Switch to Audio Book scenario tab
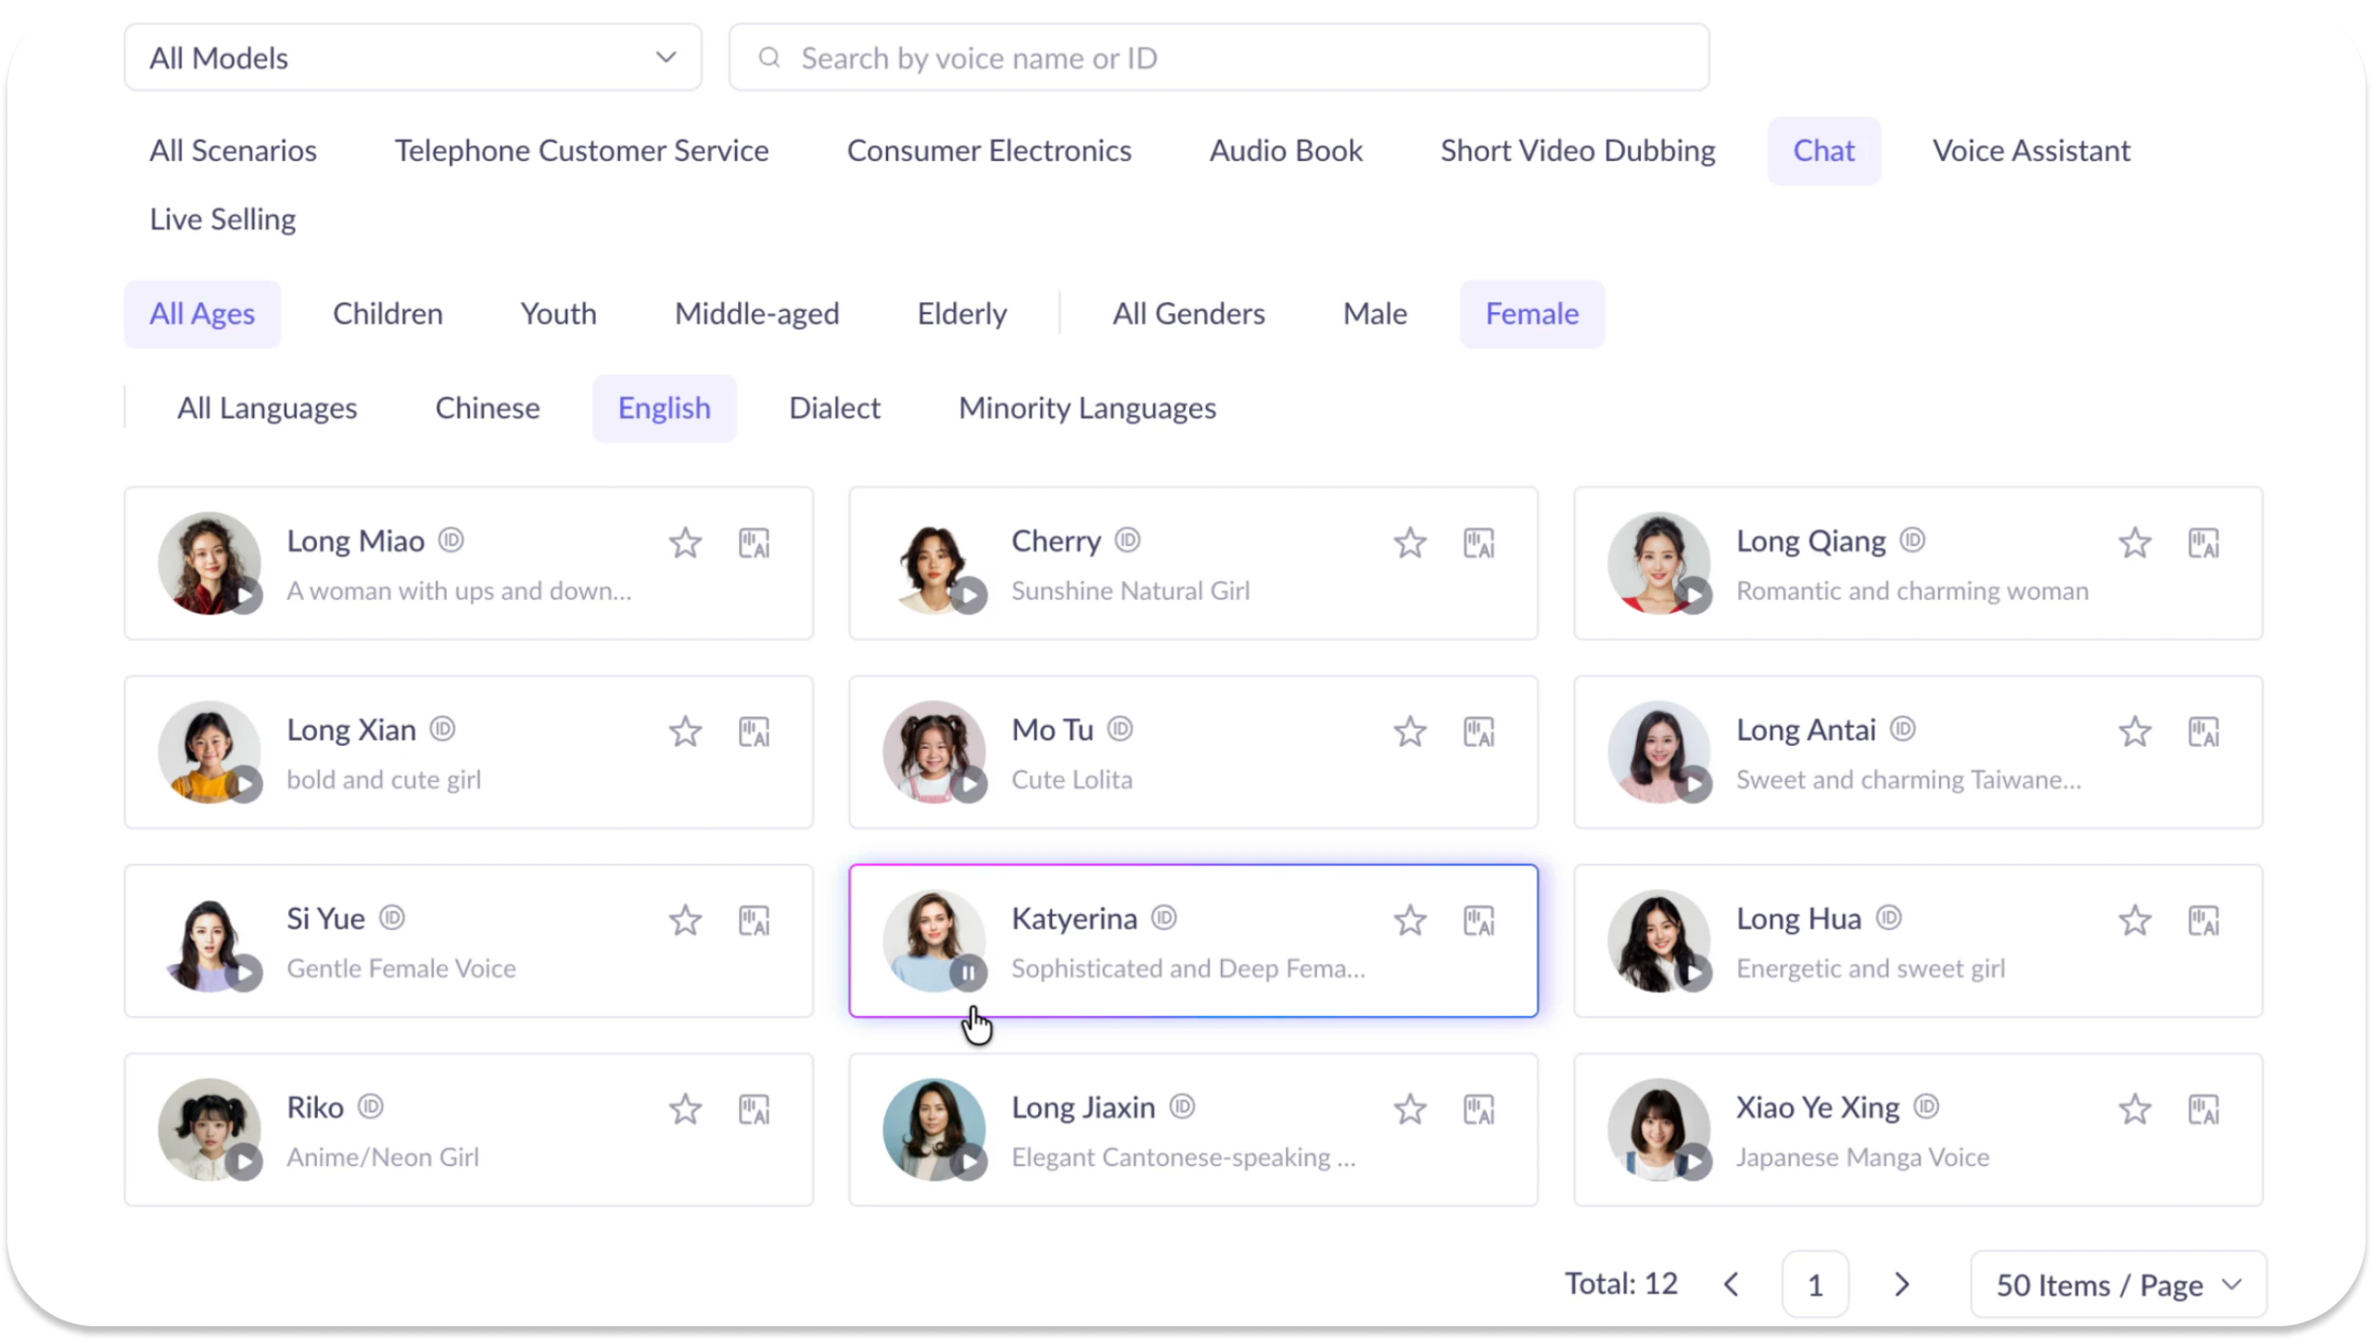This screenshot has height=1341, width=2373. [1286, 151]
